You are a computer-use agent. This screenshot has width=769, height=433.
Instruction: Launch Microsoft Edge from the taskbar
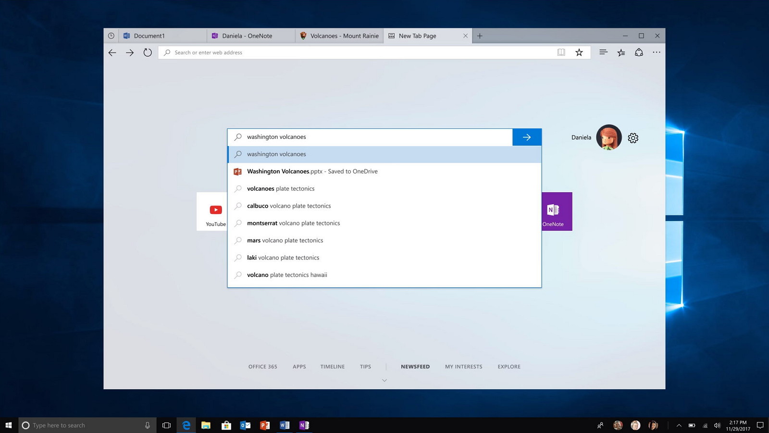coord(186,425)
